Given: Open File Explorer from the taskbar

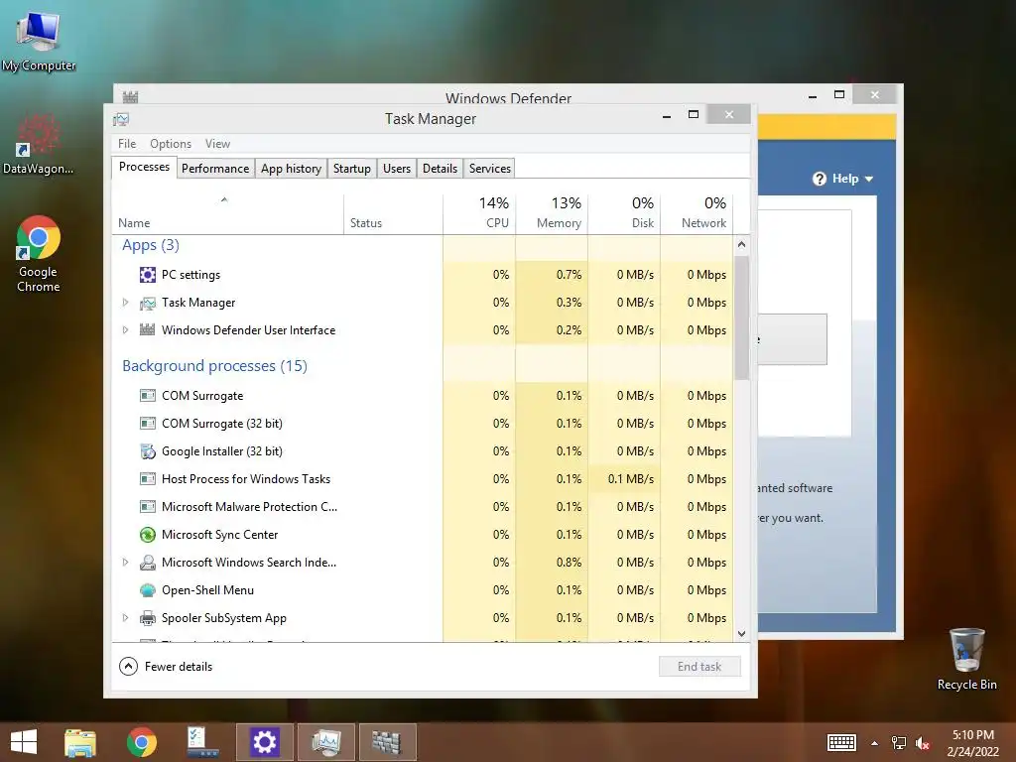Looking at the screenshot, I should (80, 742).
